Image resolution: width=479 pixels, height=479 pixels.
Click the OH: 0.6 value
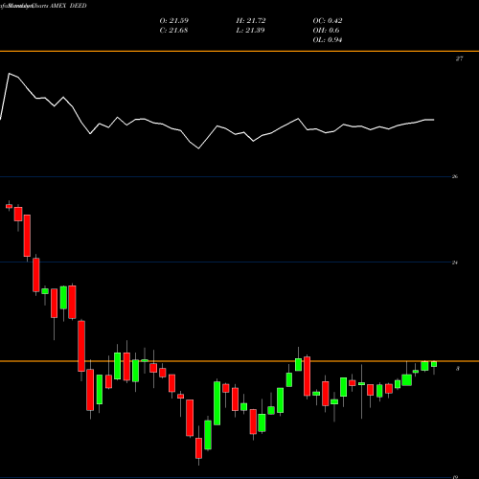(326, 31)
